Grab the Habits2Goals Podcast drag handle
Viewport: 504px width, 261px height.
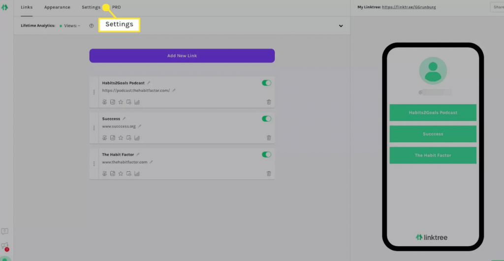pos(94,92)
